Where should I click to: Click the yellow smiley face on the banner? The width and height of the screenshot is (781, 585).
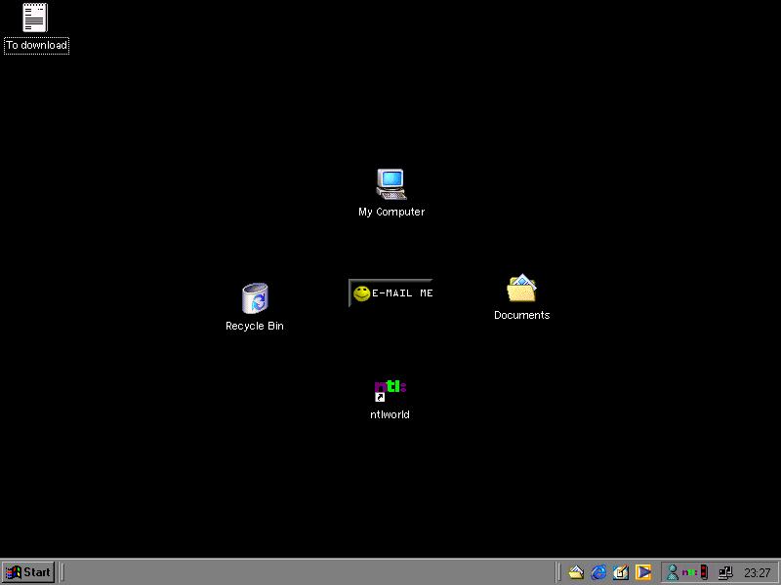[361, 293]
